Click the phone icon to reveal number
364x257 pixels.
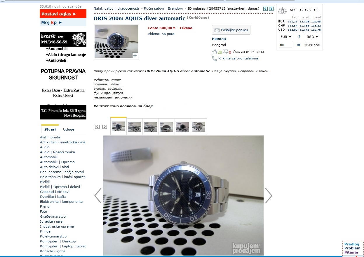215,59
